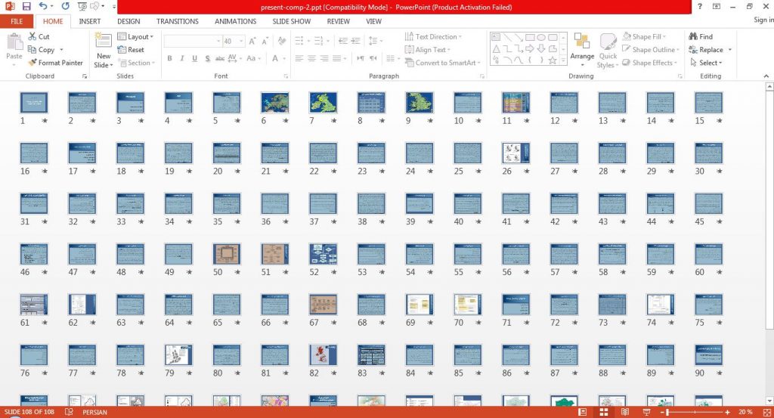774x418 pixels.
Task: Toggle Underline formatting button
Action: click(194, 58)
